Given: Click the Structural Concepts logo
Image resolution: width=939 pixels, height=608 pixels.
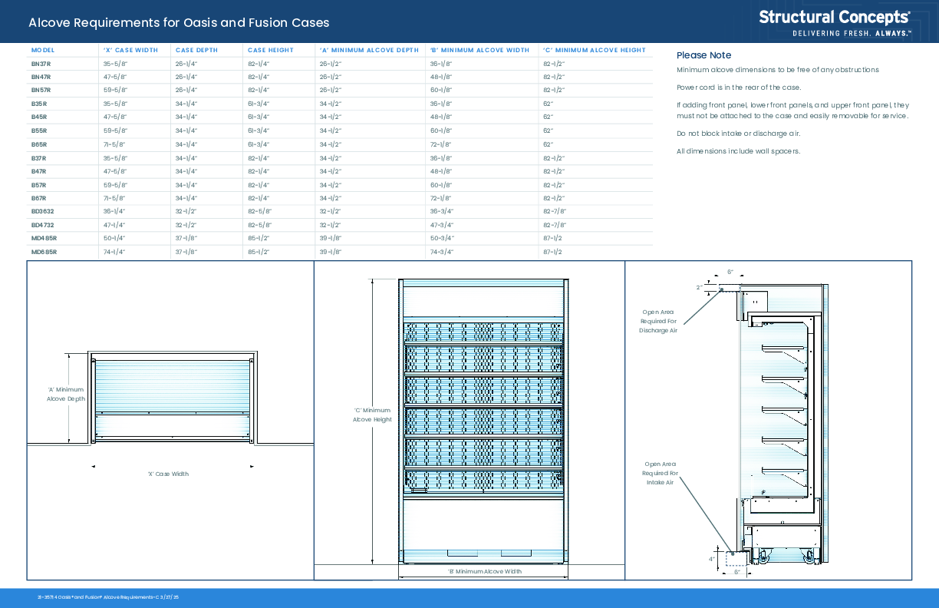Looking at the screenshot, I should pos(835,21).
